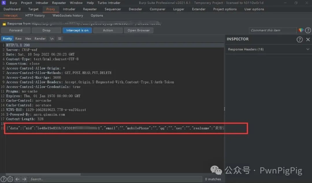Screen dimensions: 312x183
Task: Click the Drop button
Action: [46, 30]
